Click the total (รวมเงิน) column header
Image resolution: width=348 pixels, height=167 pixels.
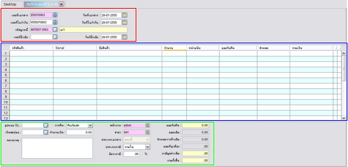coord(311,48)
